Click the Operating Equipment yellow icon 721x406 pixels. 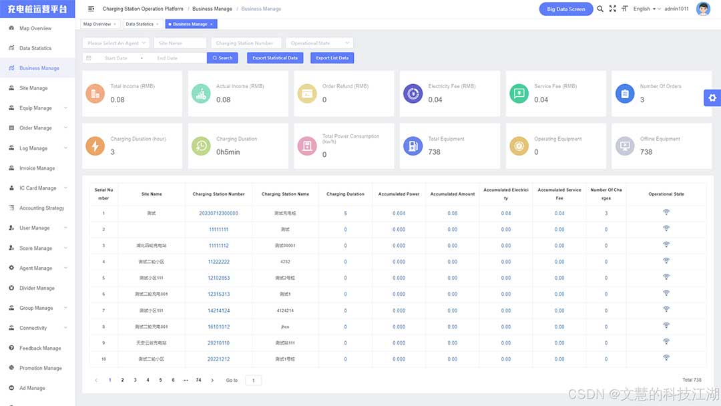519,146
